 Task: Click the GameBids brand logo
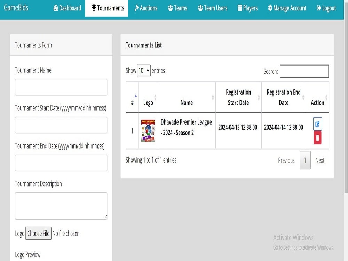click(x=16, y=8)
